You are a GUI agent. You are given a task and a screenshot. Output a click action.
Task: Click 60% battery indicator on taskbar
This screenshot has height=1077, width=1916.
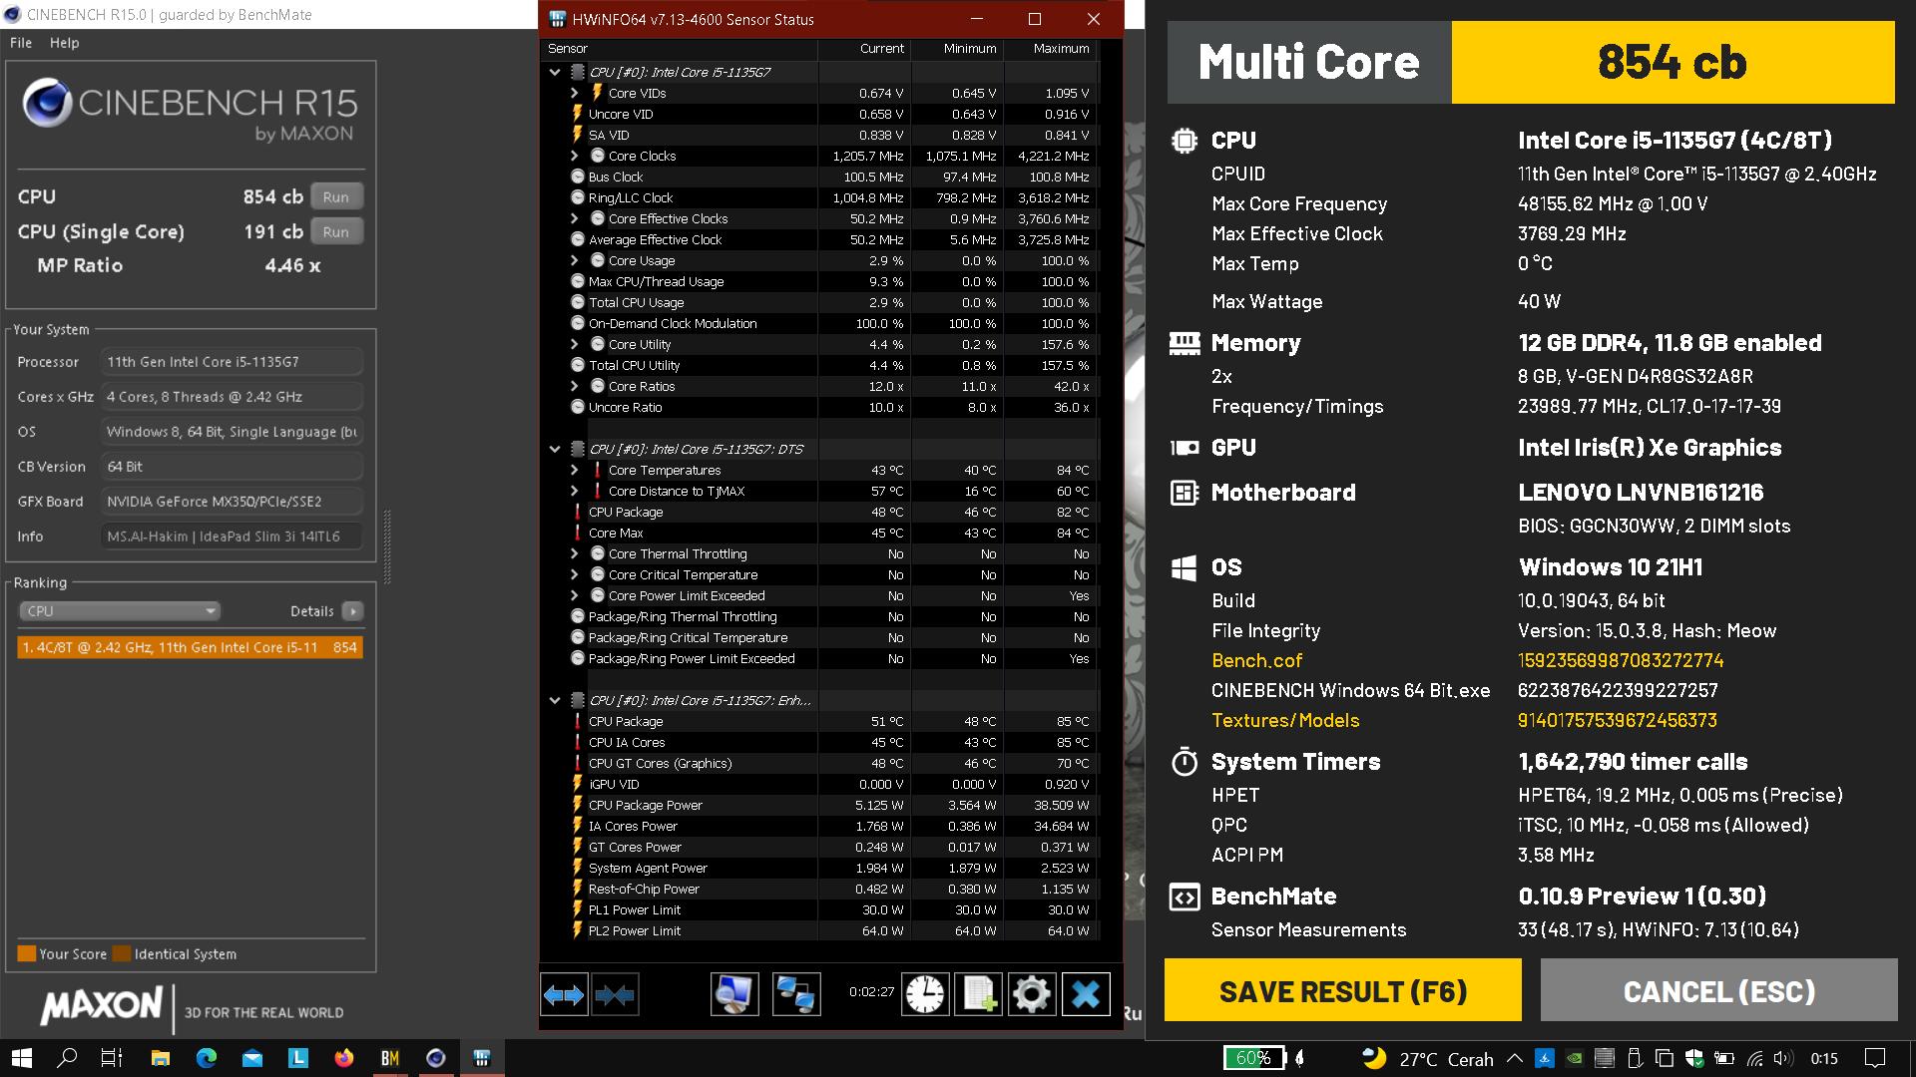coord(1254,1058)
